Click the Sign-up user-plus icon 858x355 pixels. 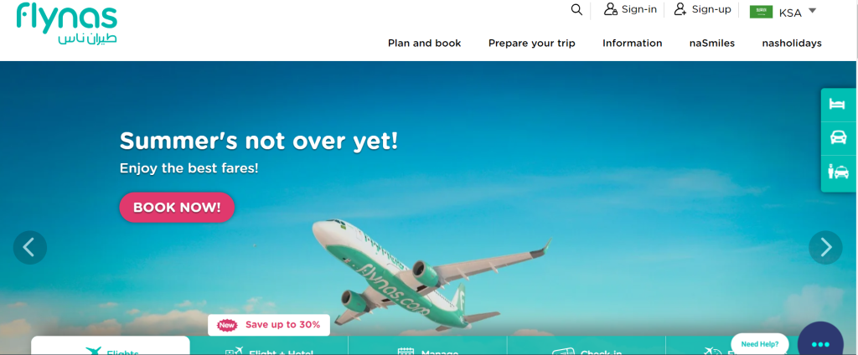pos(680,8)
